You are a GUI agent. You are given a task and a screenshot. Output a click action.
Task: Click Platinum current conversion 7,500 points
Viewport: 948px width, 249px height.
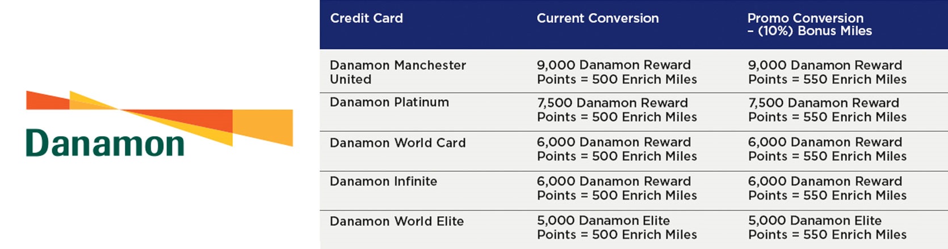pos(617,110)
